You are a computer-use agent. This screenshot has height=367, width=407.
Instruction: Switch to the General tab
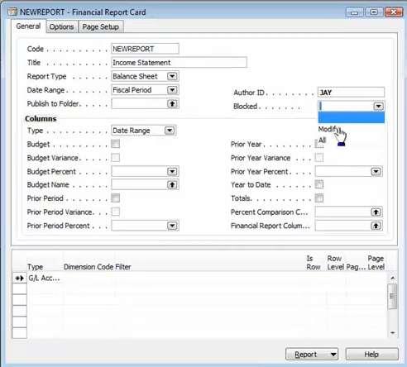coord(28,26)
